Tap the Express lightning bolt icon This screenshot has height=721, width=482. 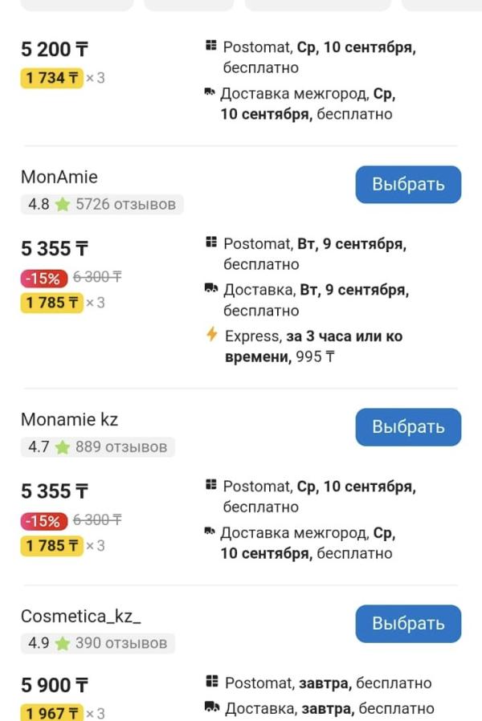[x=211, y=334]
